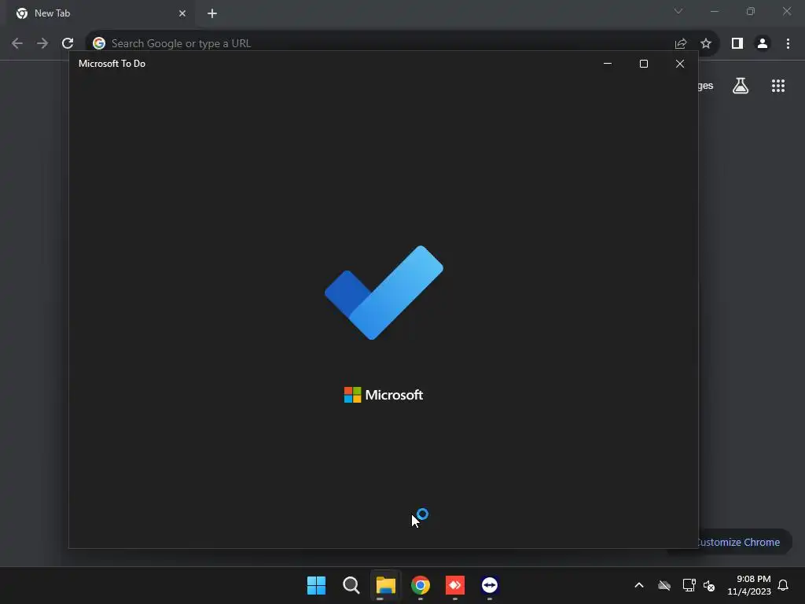Open Windows taskbar search
Screen dimensions: 805x604
(351, 585)
